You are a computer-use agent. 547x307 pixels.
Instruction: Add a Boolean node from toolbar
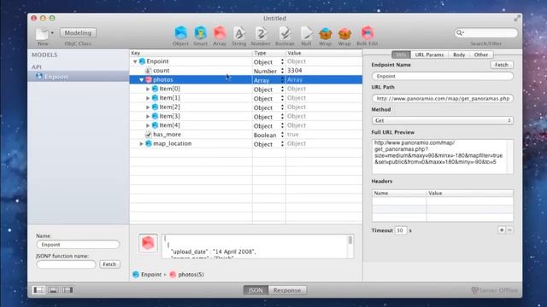tap(285, 33)
